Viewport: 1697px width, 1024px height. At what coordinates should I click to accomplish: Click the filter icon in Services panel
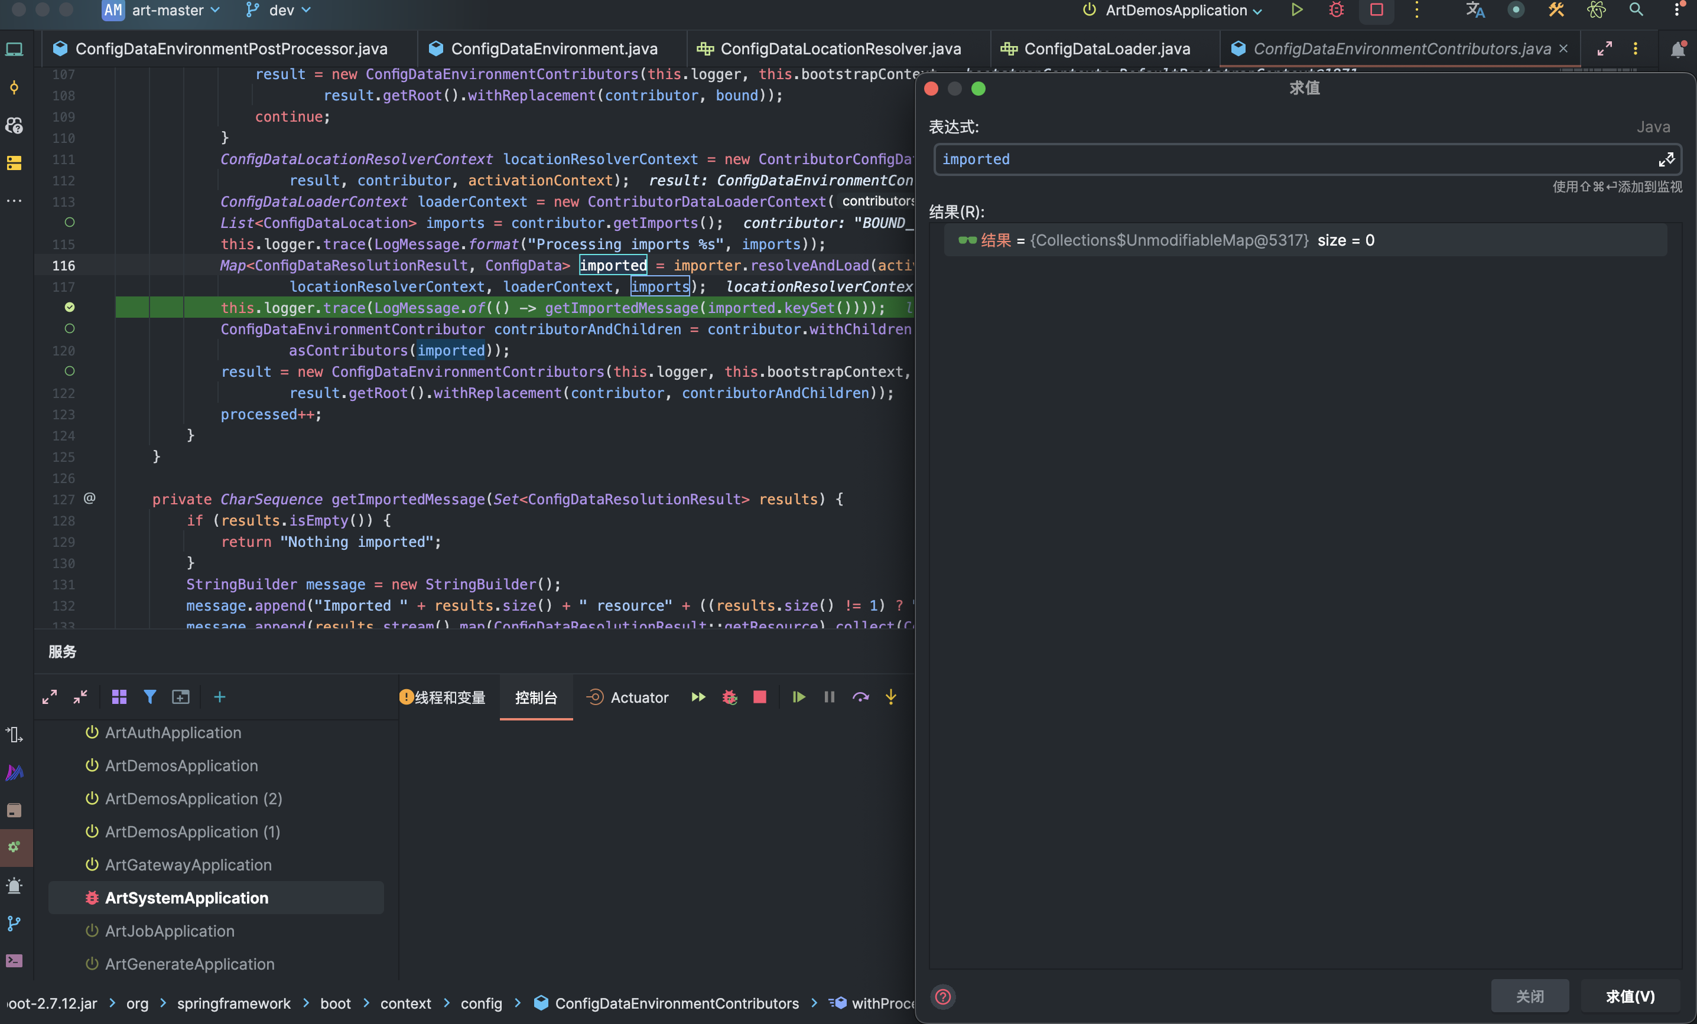149,697
